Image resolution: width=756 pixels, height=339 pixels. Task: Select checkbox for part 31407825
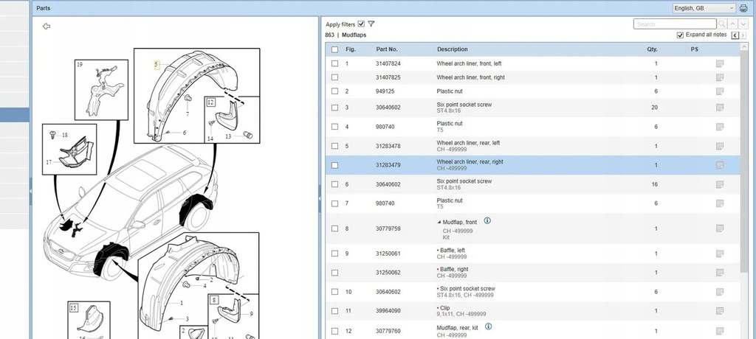pos(334,77)
